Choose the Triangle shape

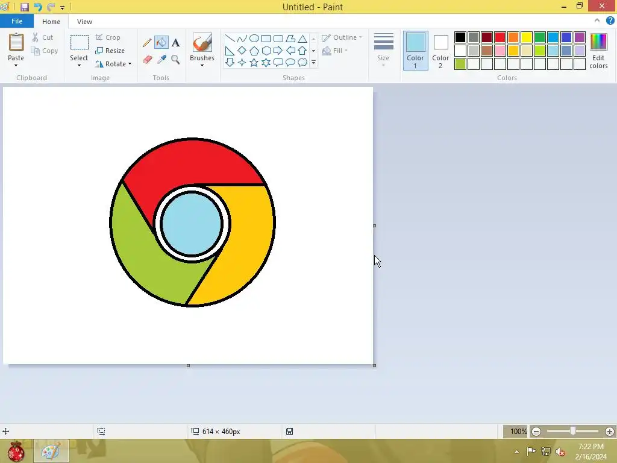[x=302, y=38]
